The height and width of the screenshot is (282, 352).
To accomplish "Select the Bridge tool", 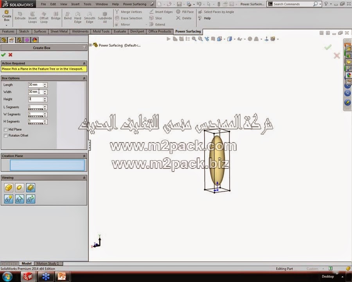I will [x=56, y=16].
